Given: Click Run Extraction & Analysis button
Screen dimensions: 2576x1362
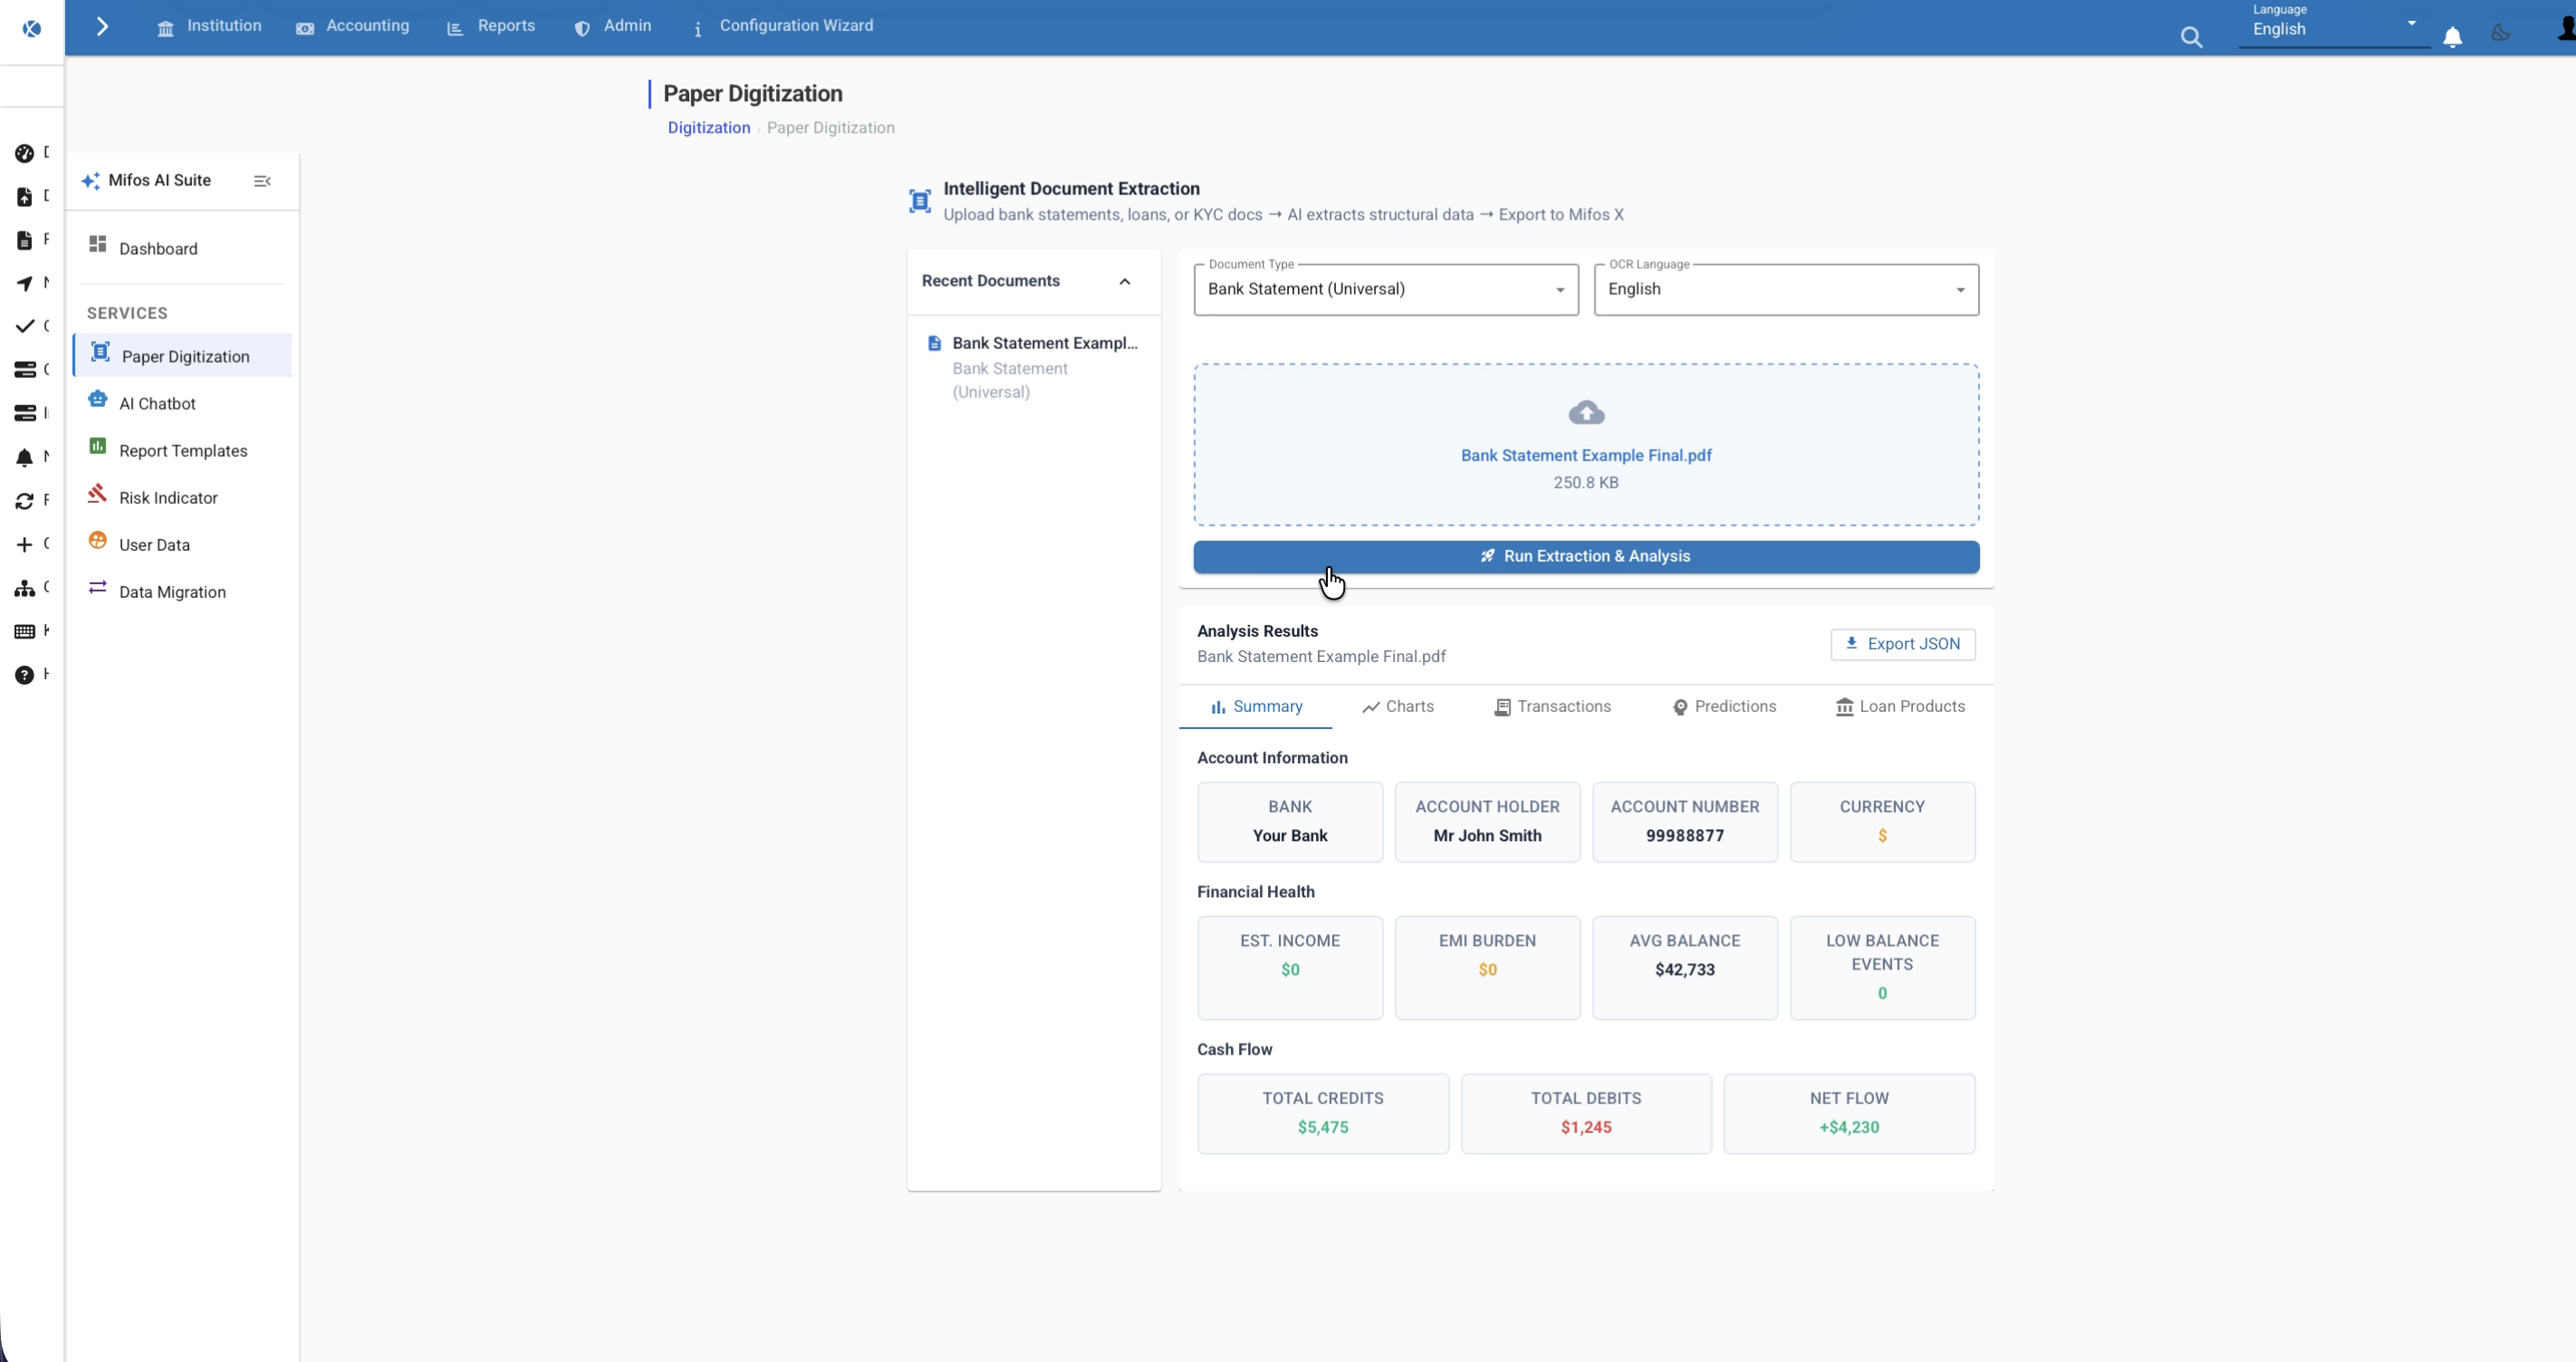Looking at the screenshot, I should click(1586, 556).
